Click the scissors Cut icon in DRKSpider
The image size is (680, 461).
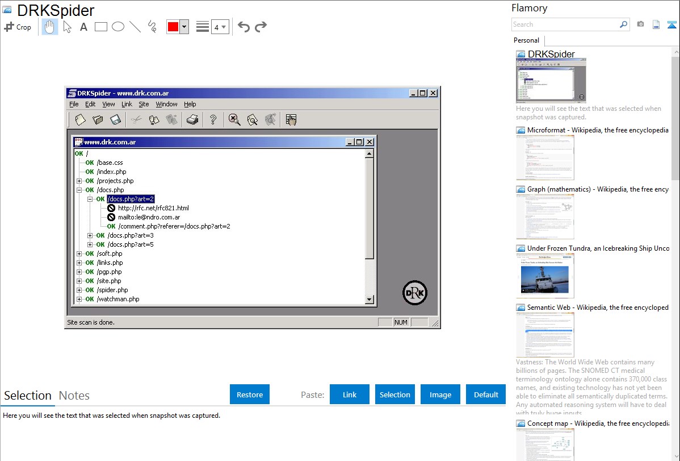[x=136, y=120]
